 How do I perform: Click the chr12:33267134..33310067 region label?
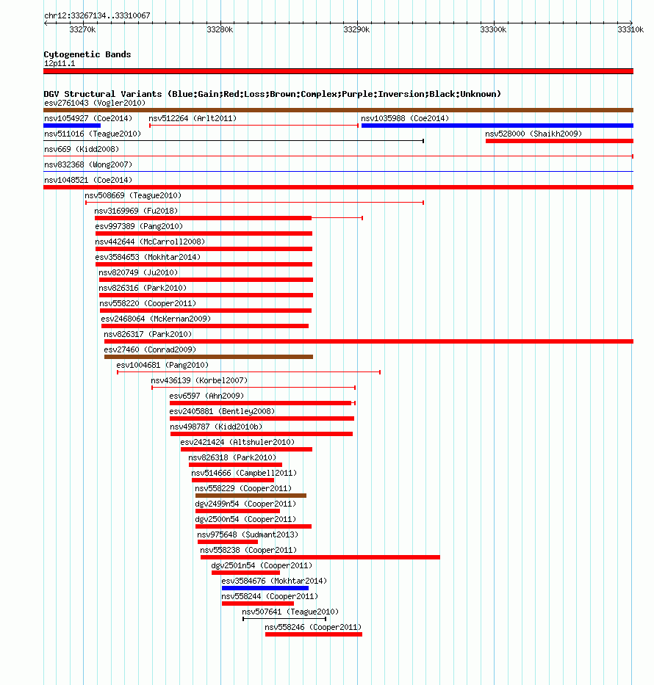click(98, 15)
